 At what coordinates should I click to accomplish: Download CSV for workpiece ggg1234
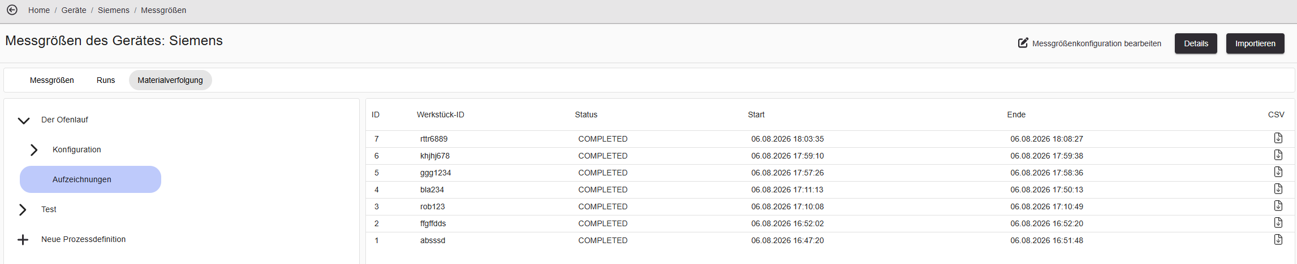click(x=1278, y=172)
